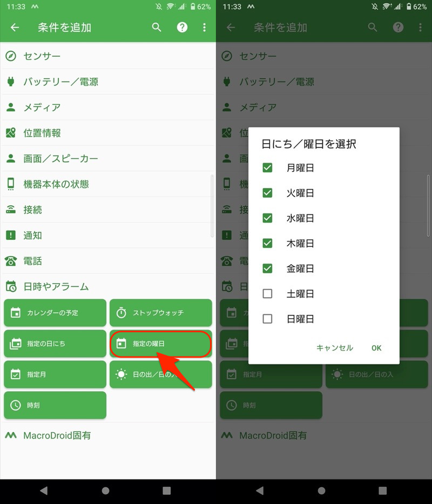
Task: Uncheck the 月曜日 checkbox
Action: (x=267, y=168)
